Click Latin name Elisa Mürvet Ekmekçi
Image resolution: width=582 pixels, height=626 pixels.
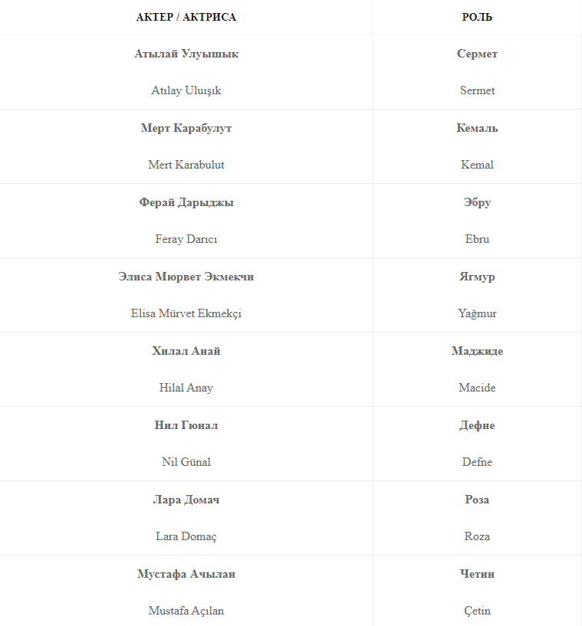coord(186,313)
